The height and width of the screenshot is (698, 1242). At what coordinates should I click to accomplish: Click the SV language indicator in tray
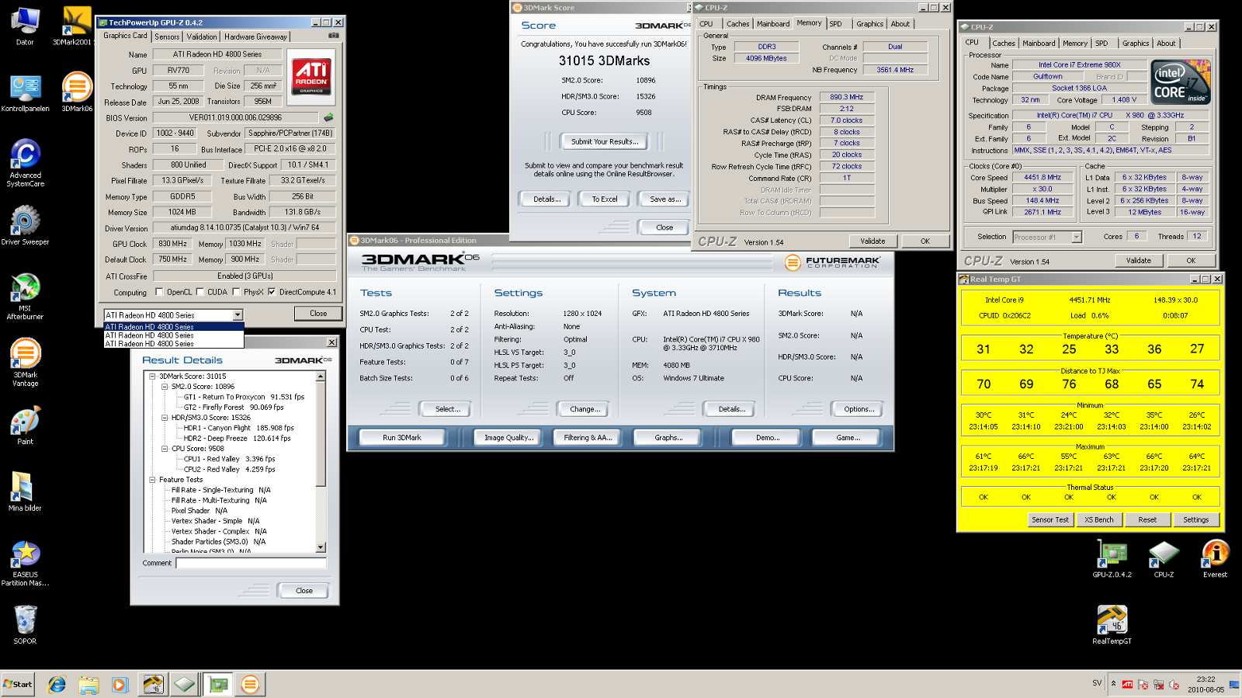1097,683
